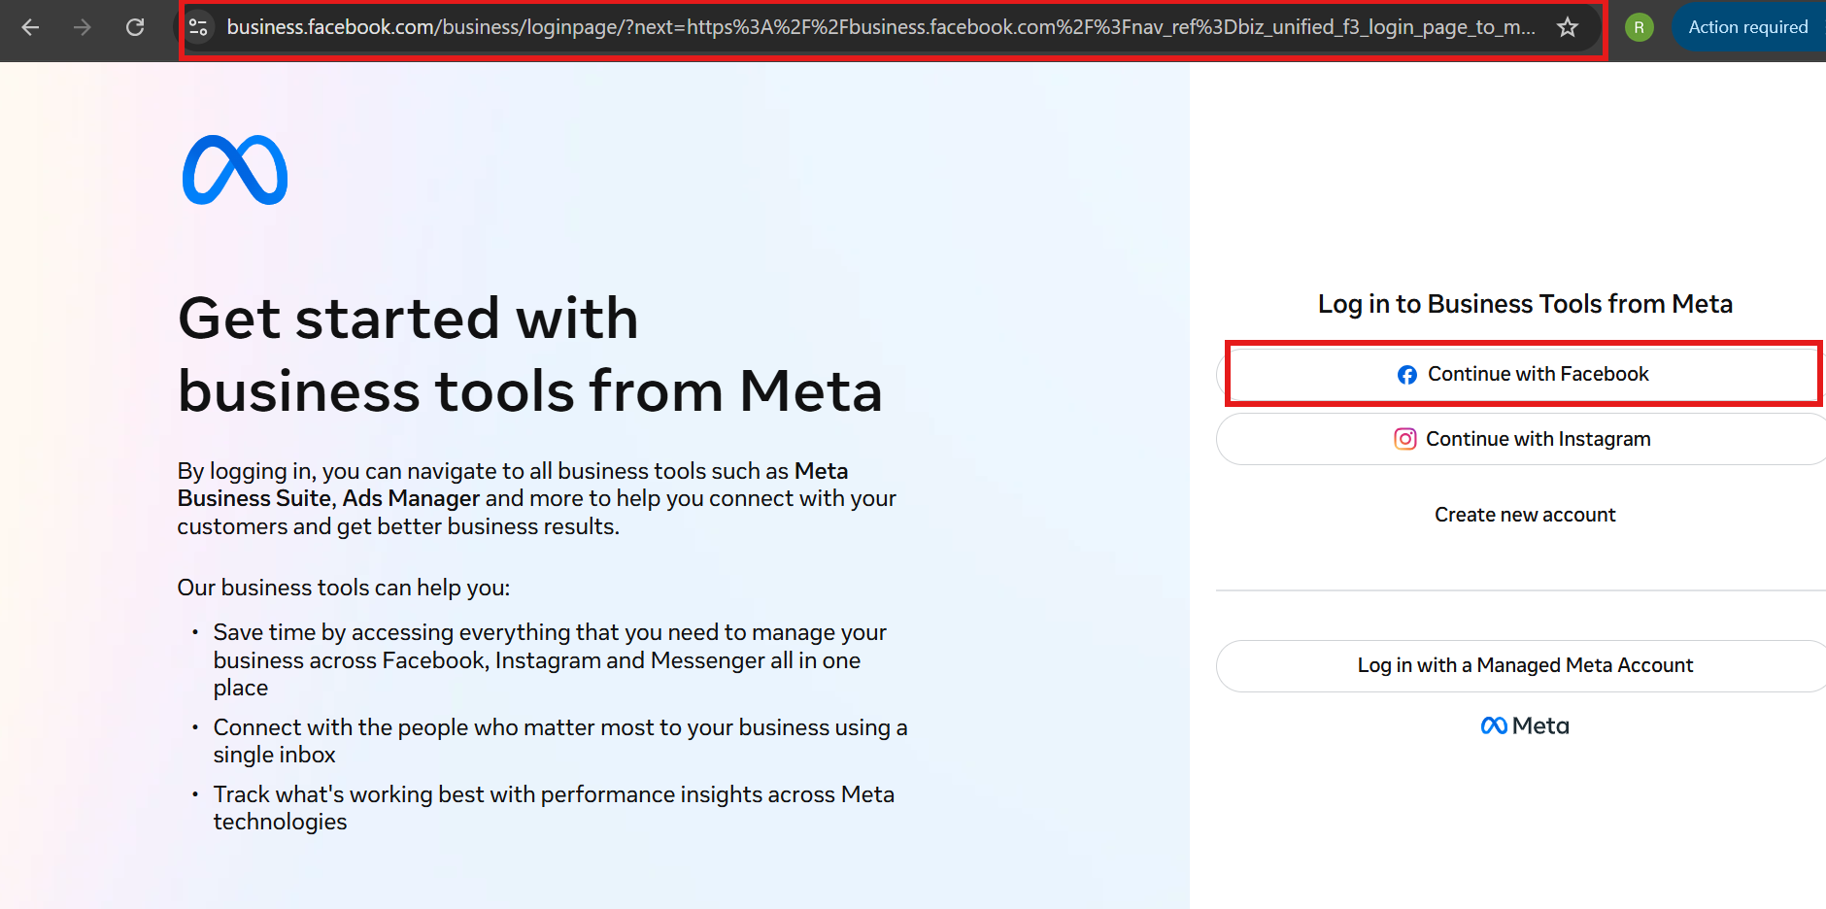
Task: Click 'Our business tools can help you:' text
Action: pos(344,588)
